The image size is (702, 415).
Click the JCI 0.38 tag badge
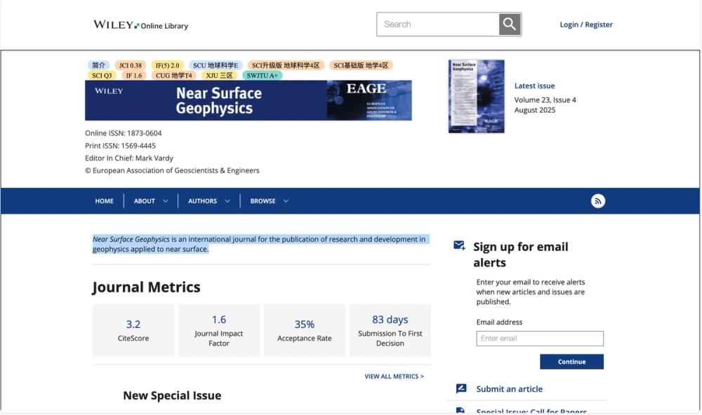pos(131,65)
